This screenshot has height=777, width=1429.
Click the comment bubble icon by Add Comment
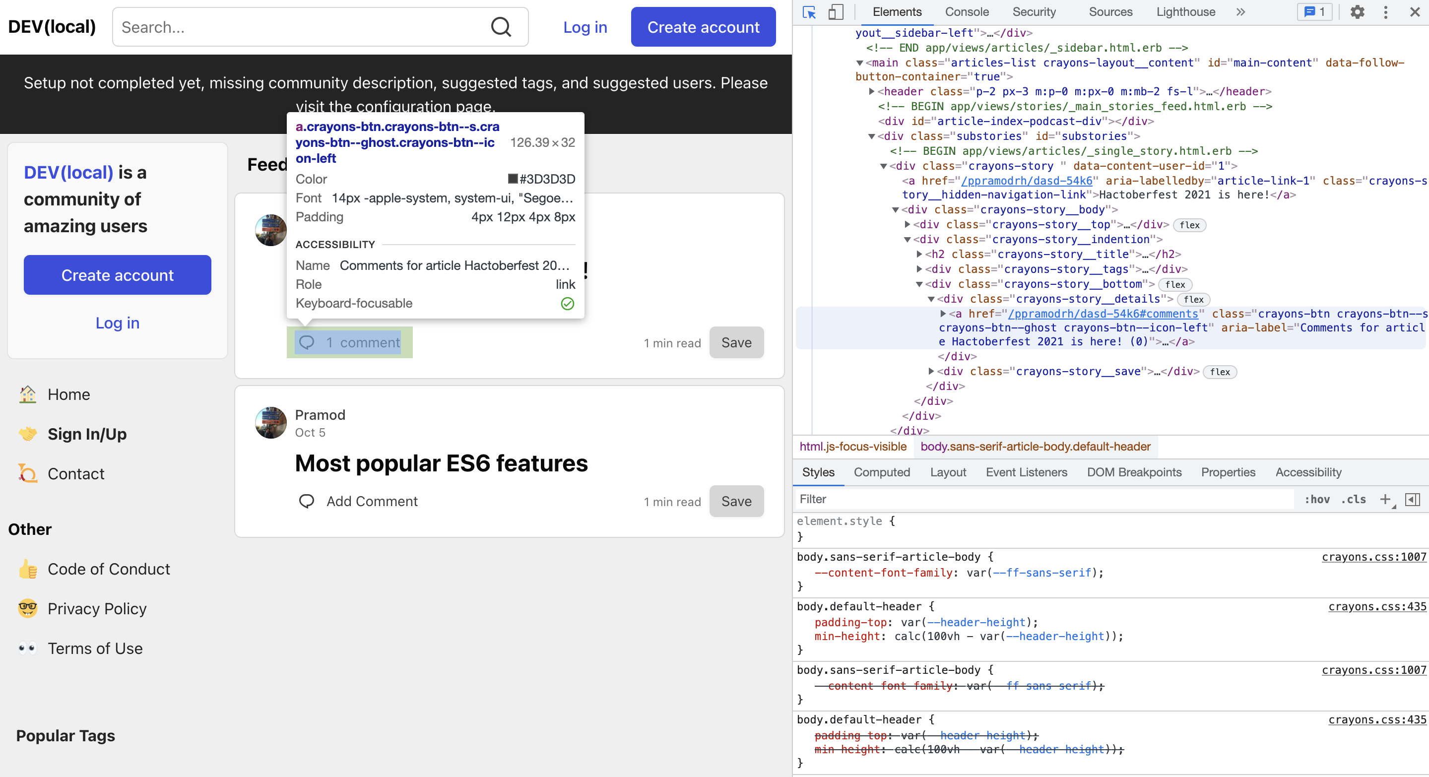click(307, 501)
